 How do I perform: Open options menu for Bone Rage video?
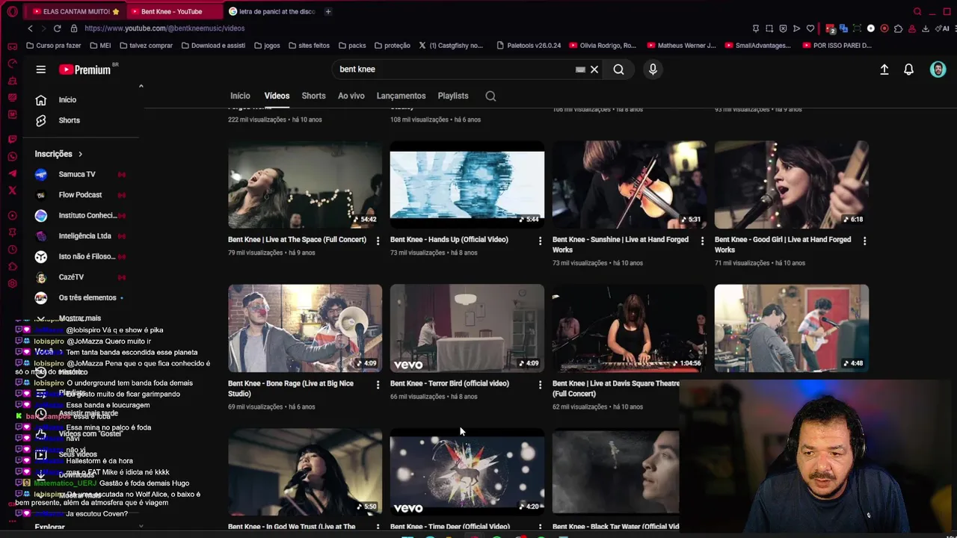[378, 385]
